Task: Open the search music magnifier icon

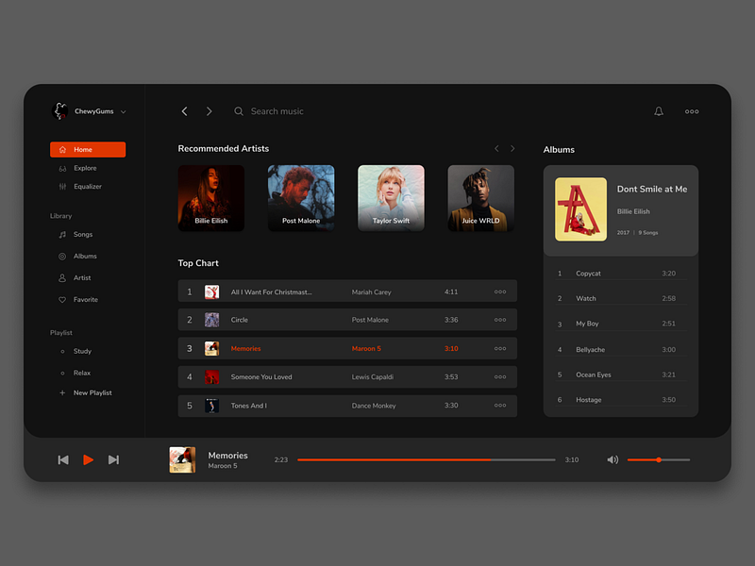Action: click(239, 111)
